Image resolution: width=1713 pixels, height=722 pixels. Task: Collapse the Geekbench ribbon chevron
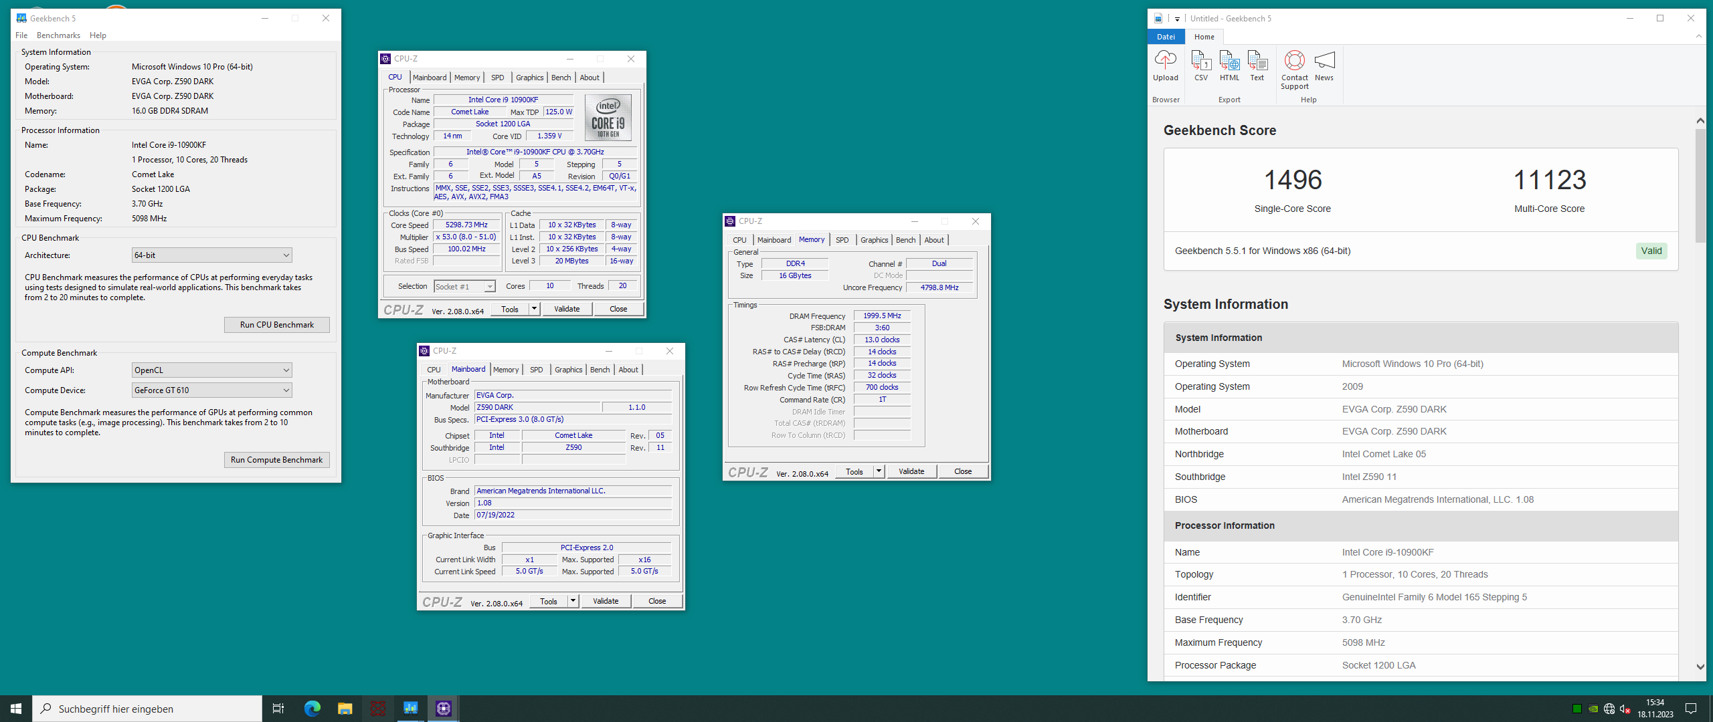coord(1698,37)
